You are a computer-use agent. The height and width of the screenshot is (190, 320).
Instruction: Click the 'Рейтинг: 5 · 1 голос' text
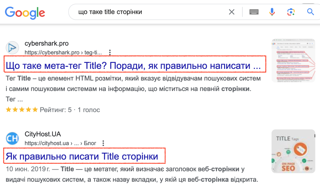(x=69, y=110)
